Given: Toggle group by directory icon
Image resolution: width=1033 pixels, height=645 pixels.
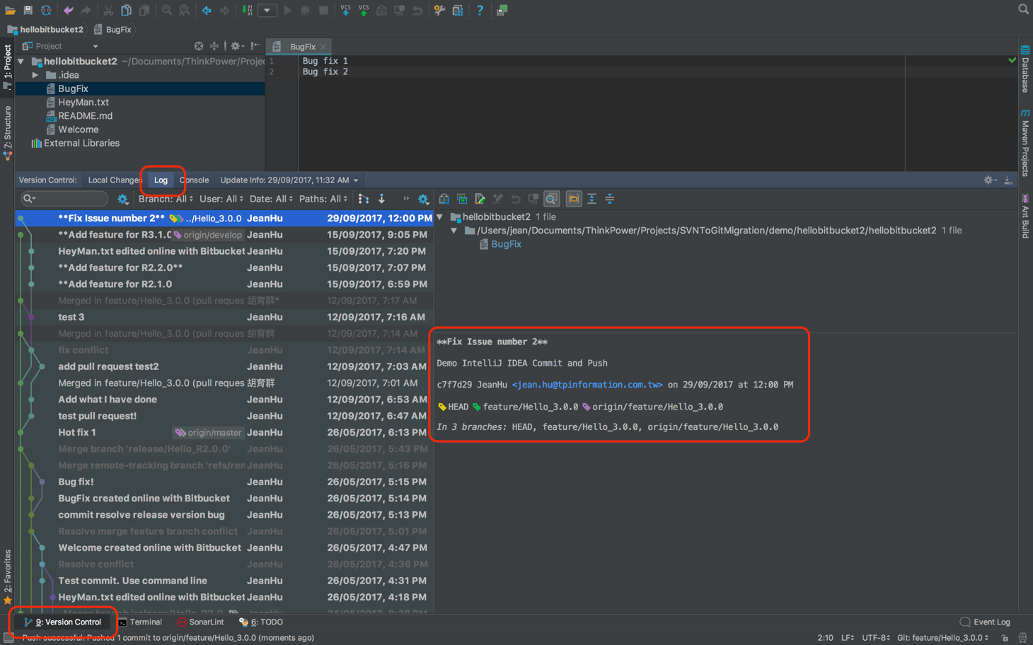Looking at the screenshot, I should [574, 199].
